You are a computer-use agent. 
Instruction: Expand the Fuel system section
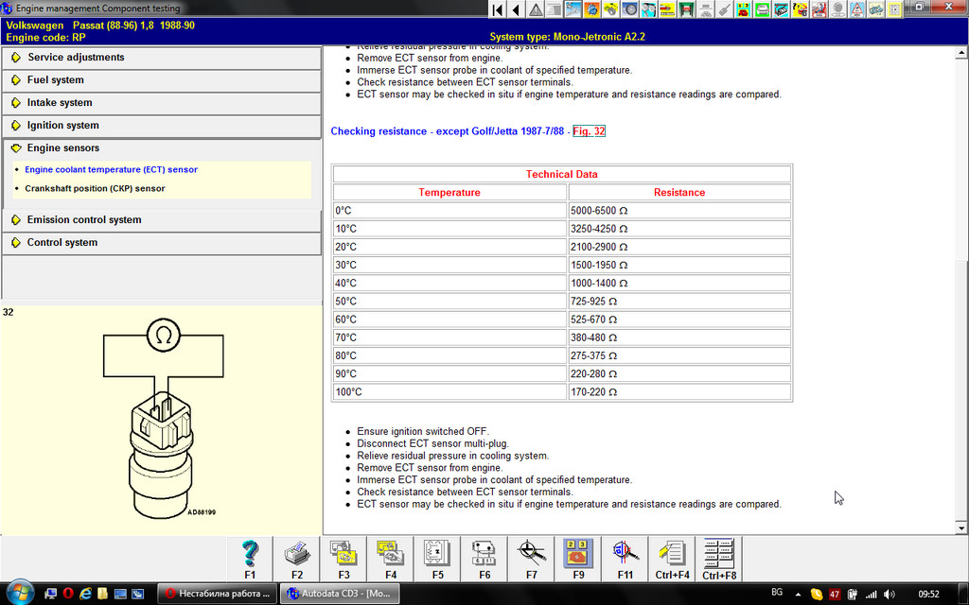click(x=55, y=80)
